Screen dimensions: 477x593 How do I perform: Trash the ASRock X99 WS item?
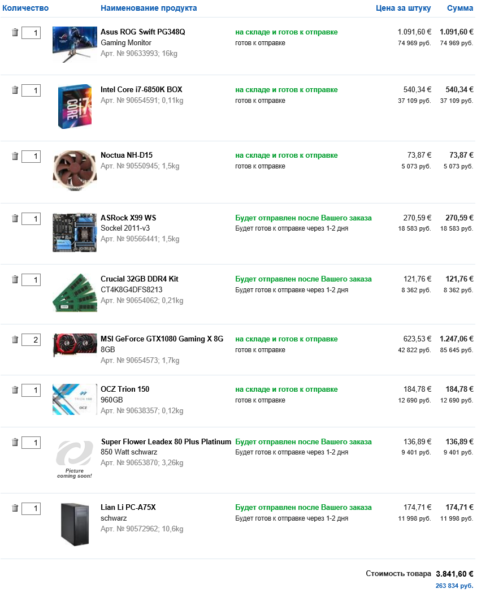[15, 219]
